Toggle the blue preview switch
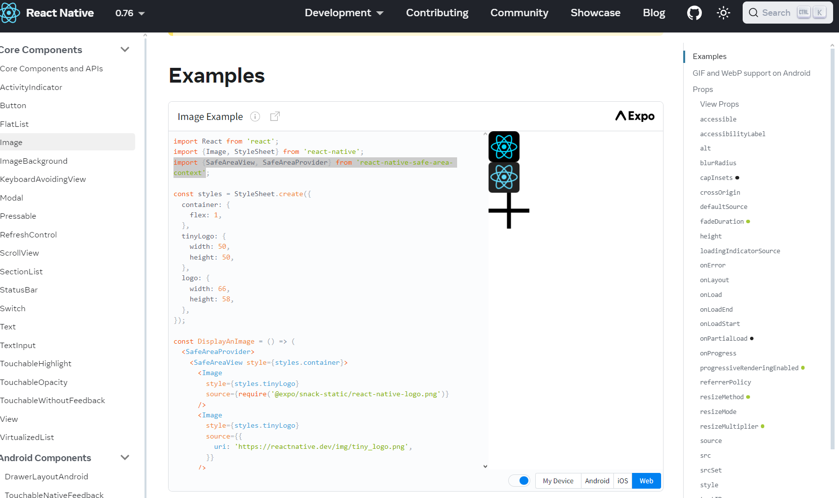The image size is (839, 498). pyautogui.click(x=519, y=481)
